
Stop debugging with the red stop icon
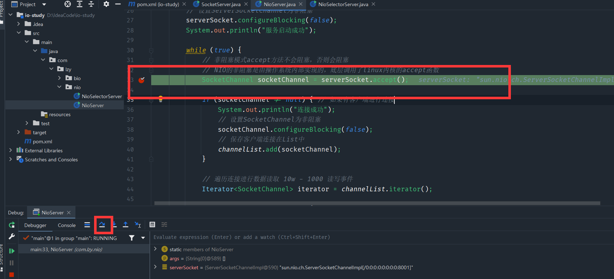coord(12,275)
